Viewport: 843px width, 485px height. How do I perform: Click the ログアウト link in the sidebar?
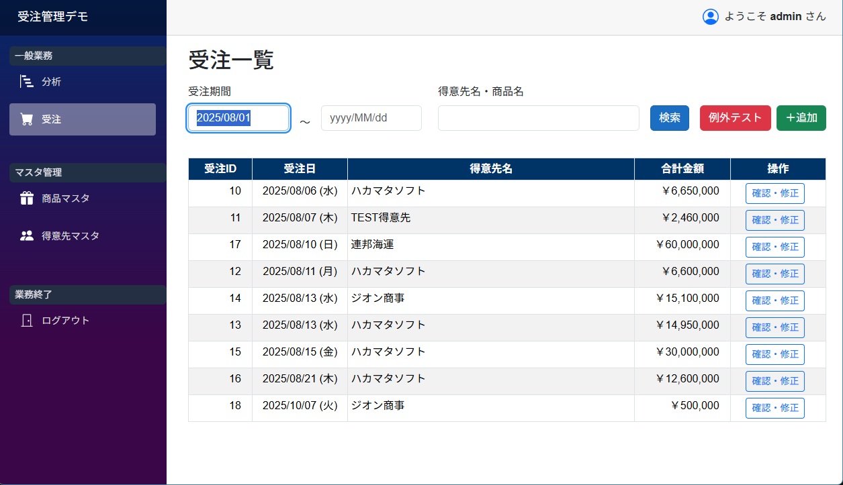click(64, 320)
